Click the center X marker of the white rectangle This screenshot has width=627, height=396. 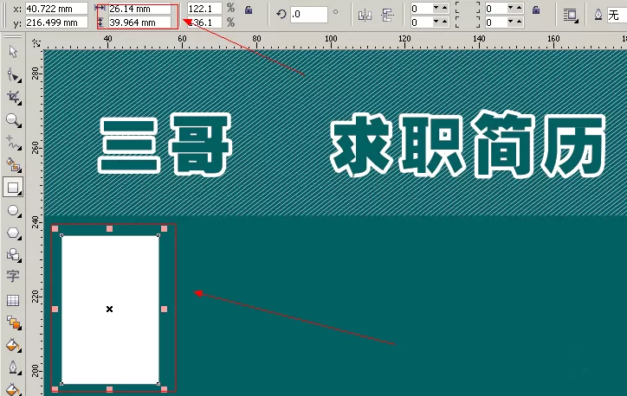(109, 309)
